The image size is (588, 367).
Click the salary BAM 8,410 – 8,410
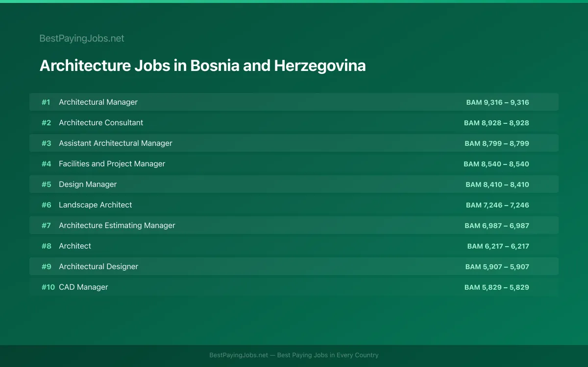pyautogui.click(x=497, y=184)
